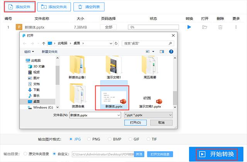Select the 新媒体必备 folder
The image size is (247, 162).
click(x=77, y=68)
